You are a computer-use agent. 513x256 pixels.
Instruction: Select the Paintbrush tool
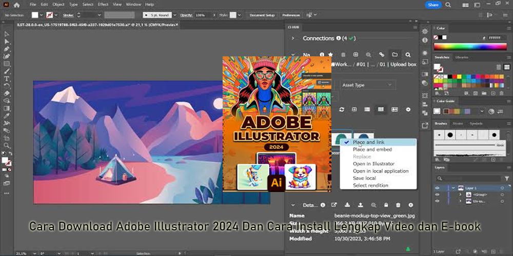[x=7, y=72]
